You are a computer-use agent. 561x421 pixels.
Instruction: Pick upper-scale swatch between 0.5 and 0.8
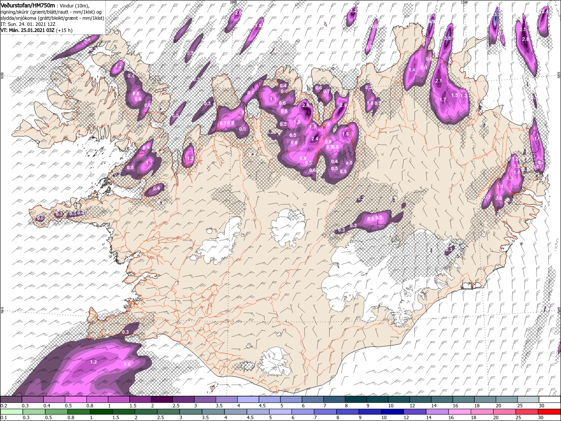75,400
